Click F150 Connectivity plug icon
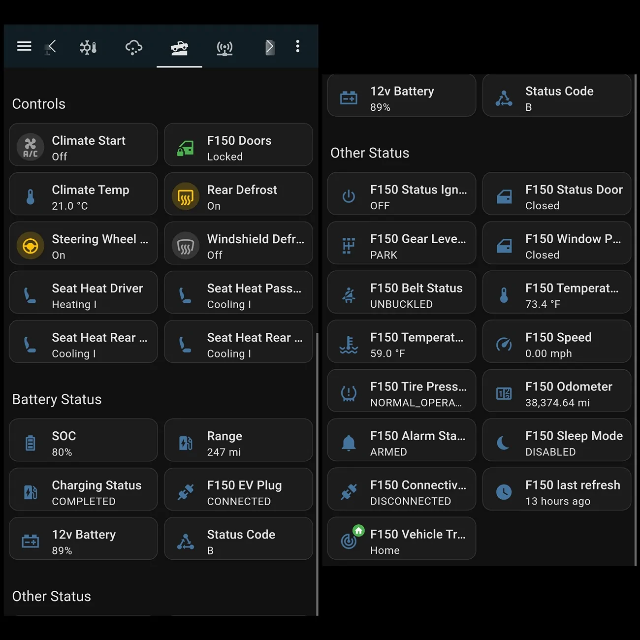This screenshot has width=640, height=640. tap(349, 492)
